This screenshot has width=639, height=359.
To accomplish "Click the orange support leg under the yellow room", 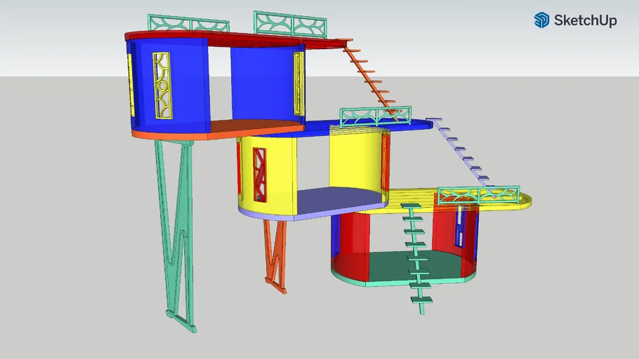I will 275,252.
